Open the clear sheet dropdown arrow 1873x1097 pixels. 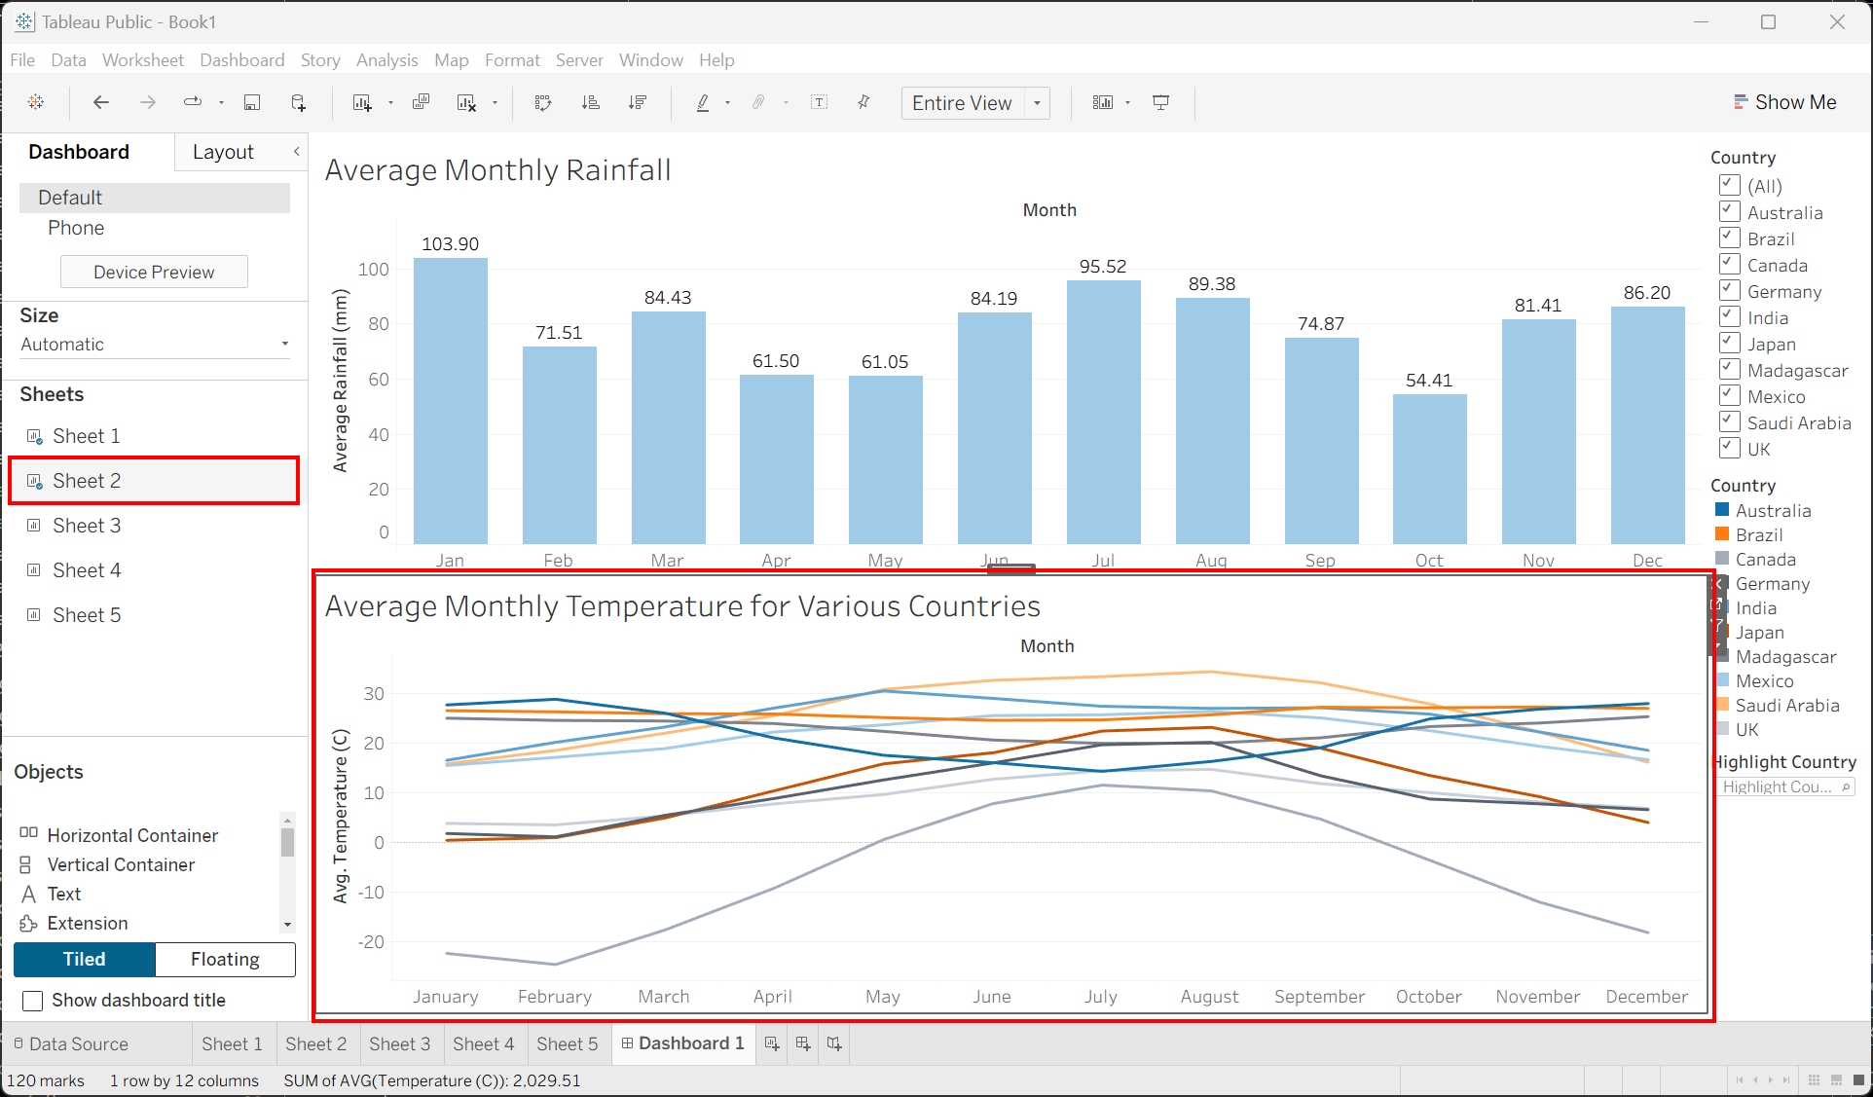[x=495, y=102]
